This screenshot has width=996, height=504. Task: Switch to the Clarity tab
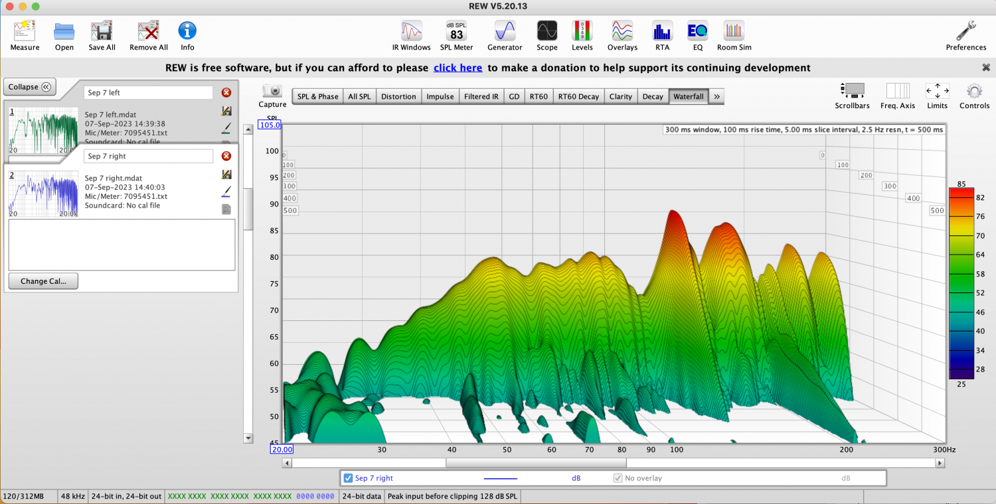[x=621, y=97]
